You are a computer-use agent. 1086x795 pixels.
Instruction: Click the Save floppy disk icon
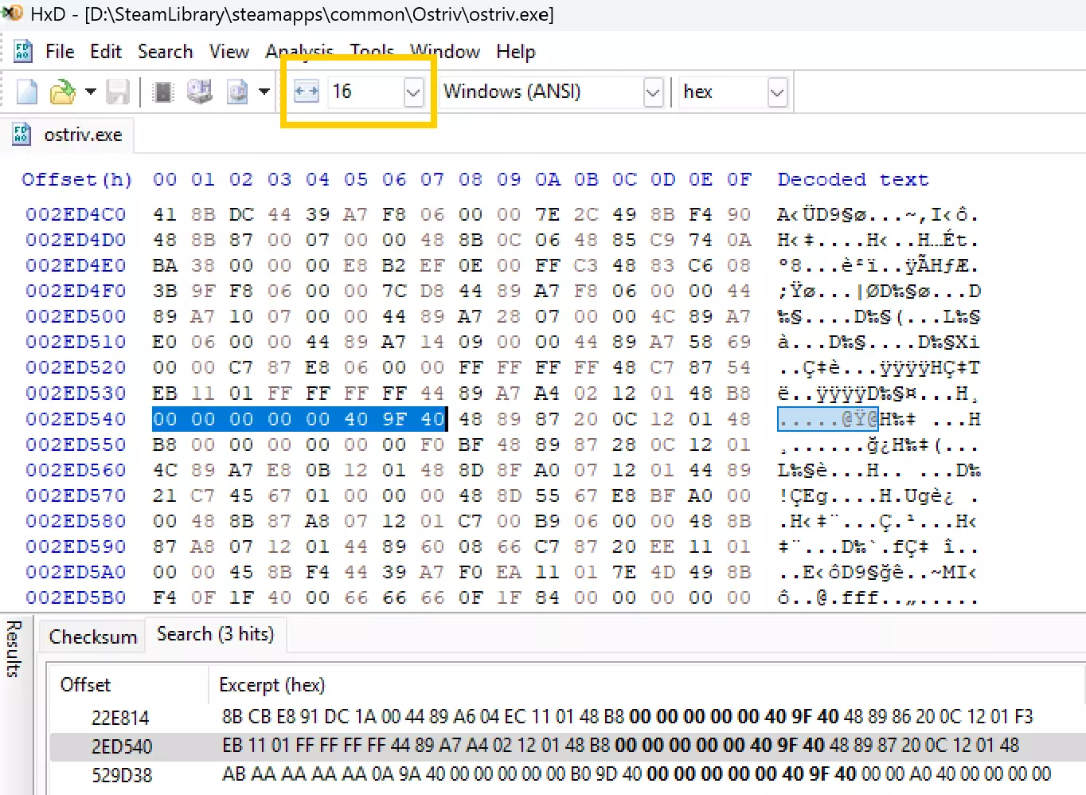[118, 92]
